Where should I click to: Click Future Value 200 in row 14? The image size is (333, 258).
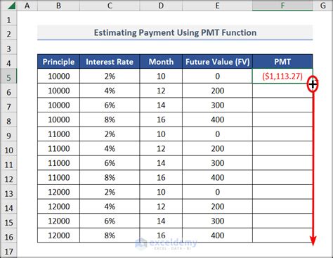217,207
